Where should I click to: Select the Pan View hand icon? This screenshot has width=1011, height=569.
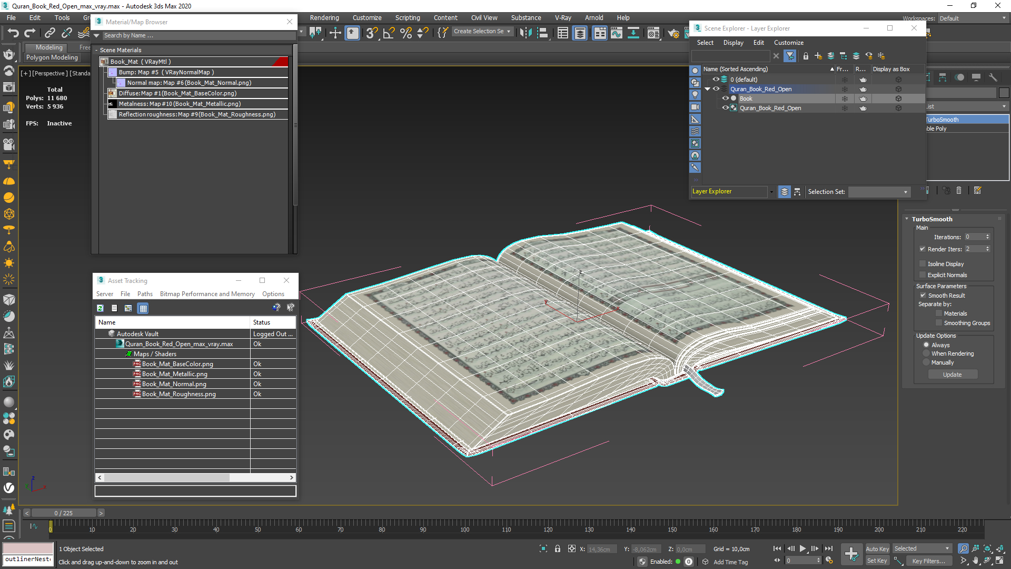pyautogui.click(x=975, y=561)
